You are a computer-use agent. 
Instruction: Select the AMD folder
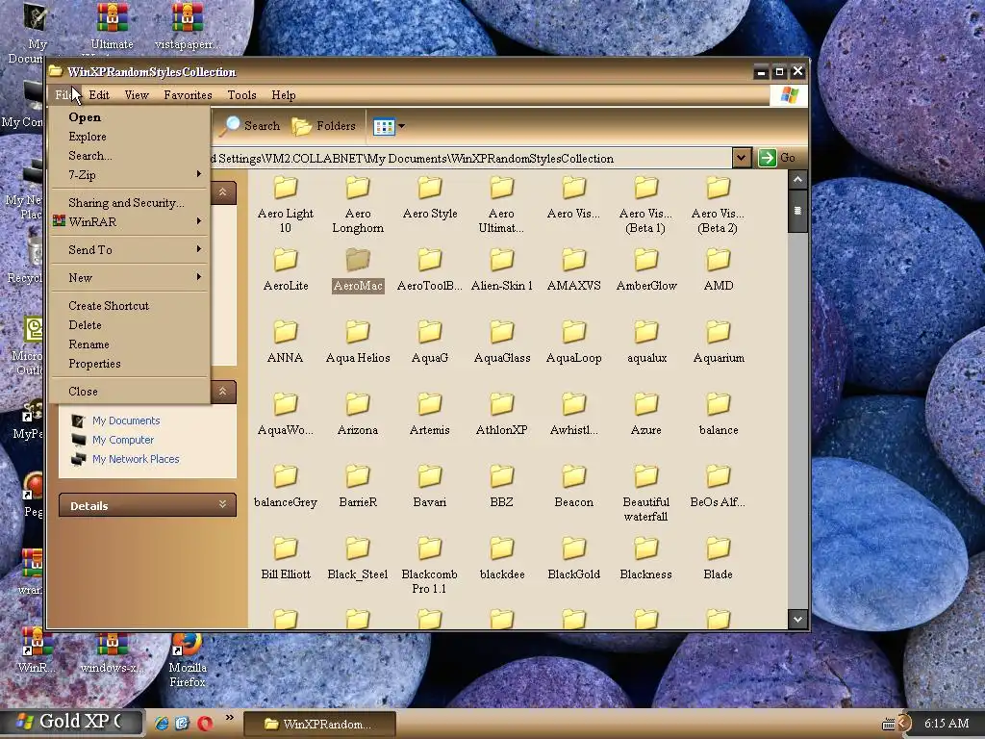pyautogui.click(x=718, y=270)
